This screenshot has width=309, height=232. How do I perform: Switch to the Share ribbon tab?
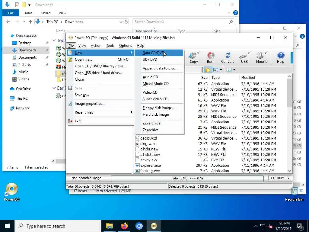click(46, 13)
